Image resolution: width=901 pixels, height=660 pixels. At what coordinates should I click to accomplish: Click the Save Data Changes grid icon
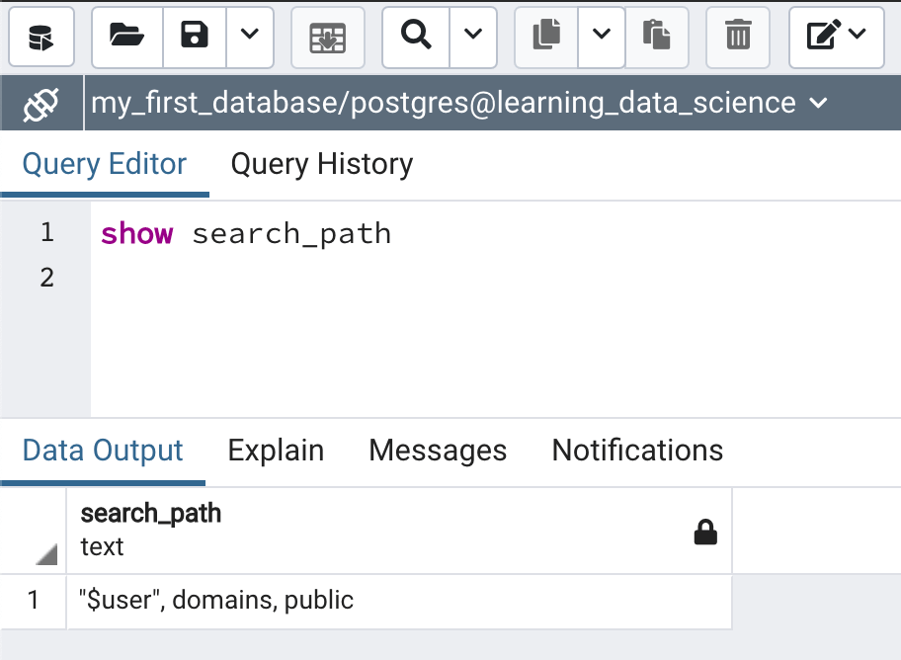328,37
